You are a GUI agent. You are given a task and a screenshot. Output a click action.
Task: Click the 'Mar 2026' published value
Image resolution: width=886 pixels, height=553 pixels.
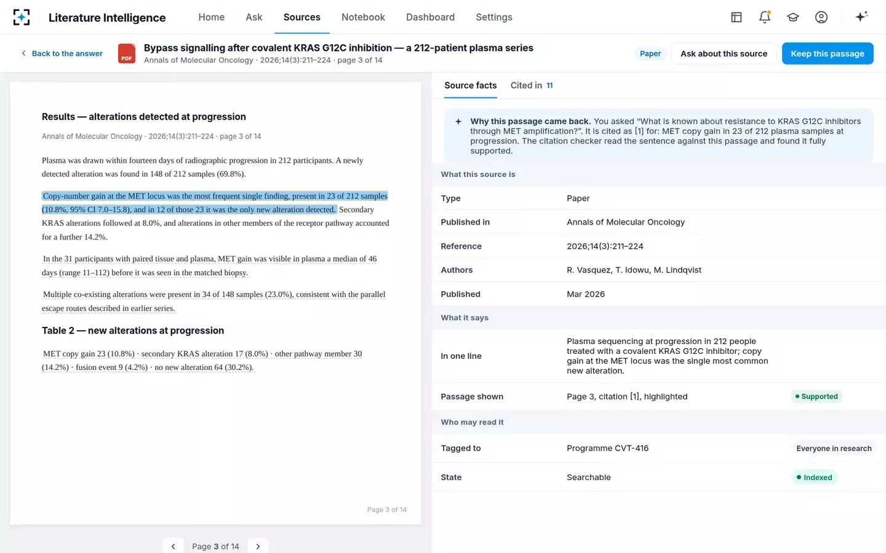[x=586, y=294]
